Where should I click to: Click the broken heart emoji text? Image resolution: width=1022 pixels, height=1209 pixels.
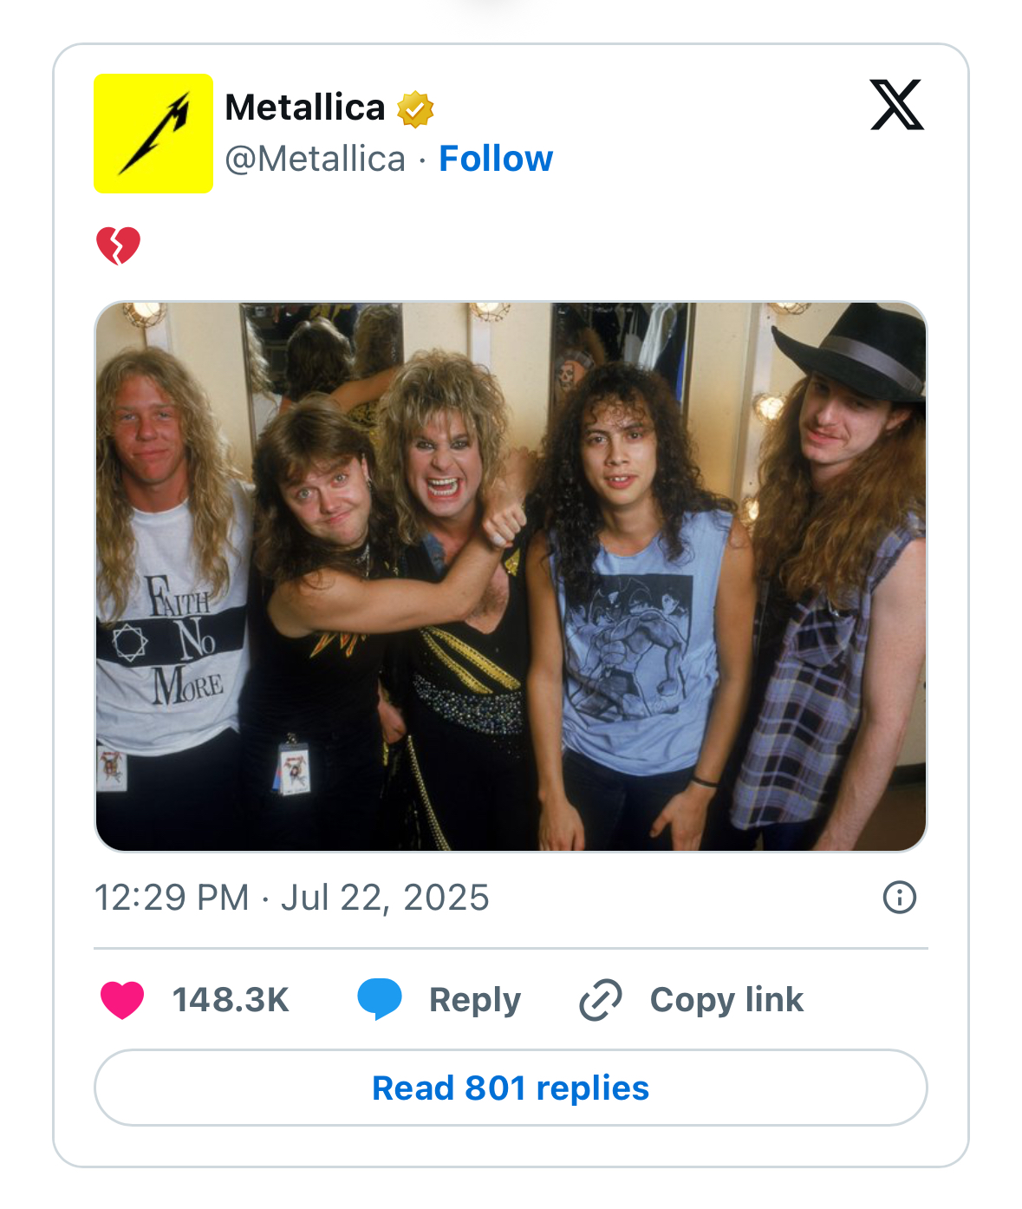pyautogui.click(x=118, y=245)
